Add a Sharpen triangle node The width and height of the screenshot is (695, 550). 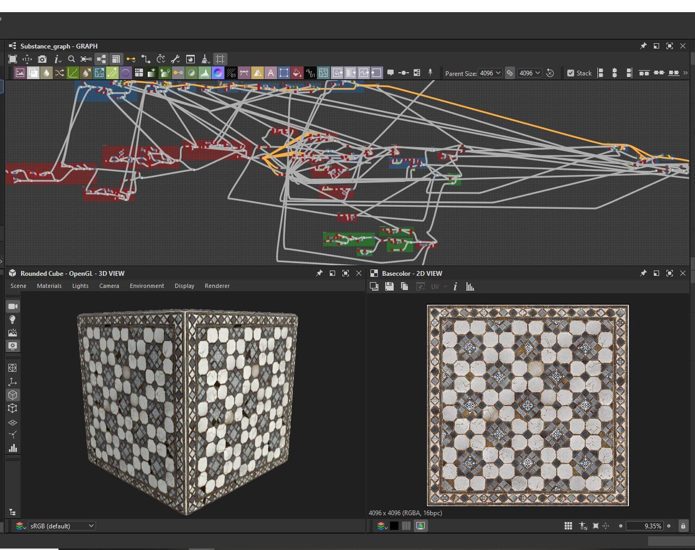click(x=258, y=73)
